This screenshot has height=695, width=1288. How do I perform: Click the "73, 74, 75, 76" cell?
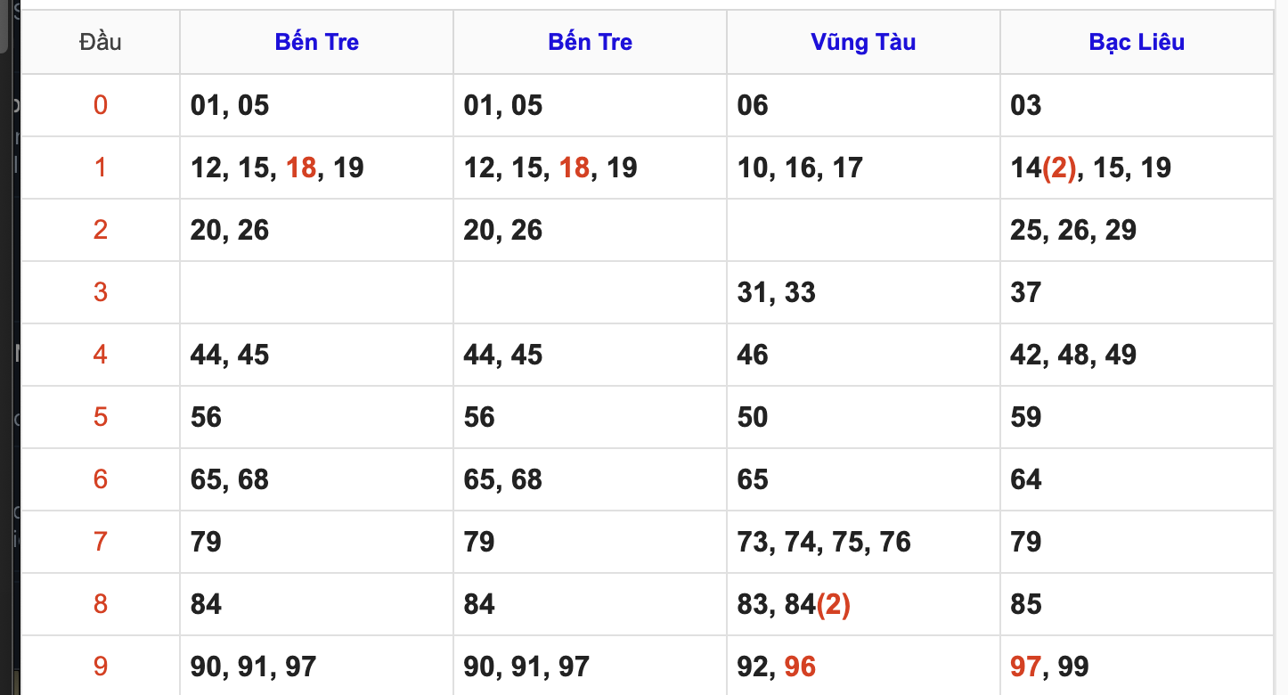click(824, 542)
